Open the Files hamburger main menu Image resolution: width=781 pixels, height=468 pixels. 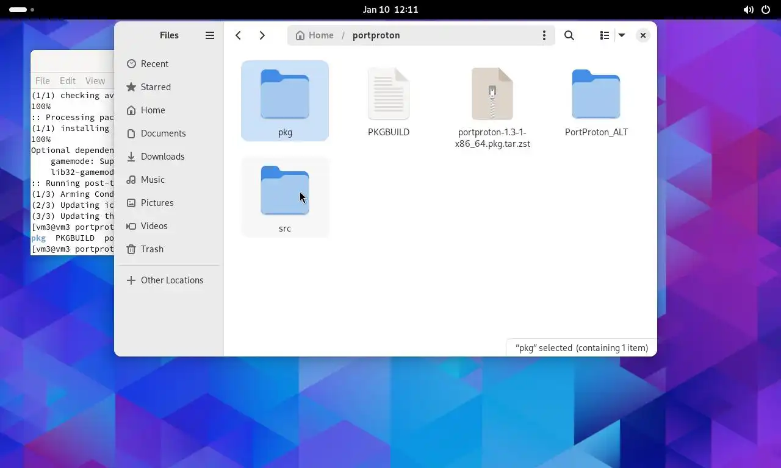210,35
